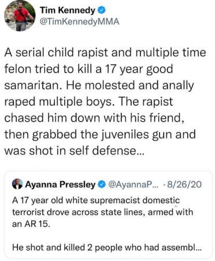Open Ayanna Pressley's small avatar

(x=17, y=184)
